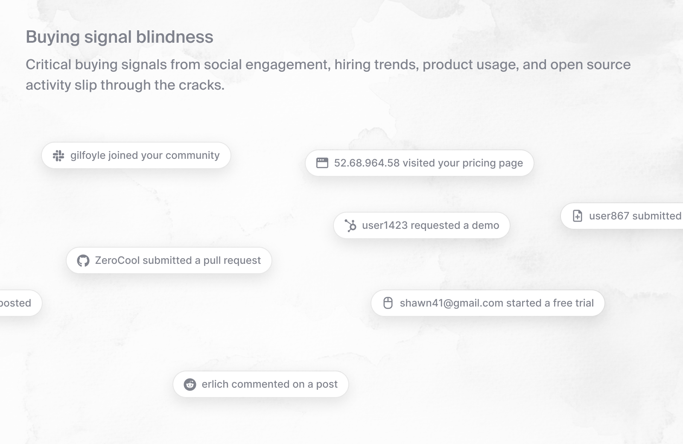Click the 'user1423 requested a demo' text
Screen dimensions: 683x444
pos(430,225)
